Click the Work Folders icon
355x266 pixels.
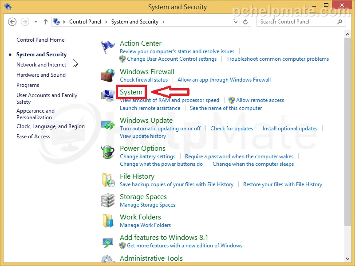click(x=108, y=220)
